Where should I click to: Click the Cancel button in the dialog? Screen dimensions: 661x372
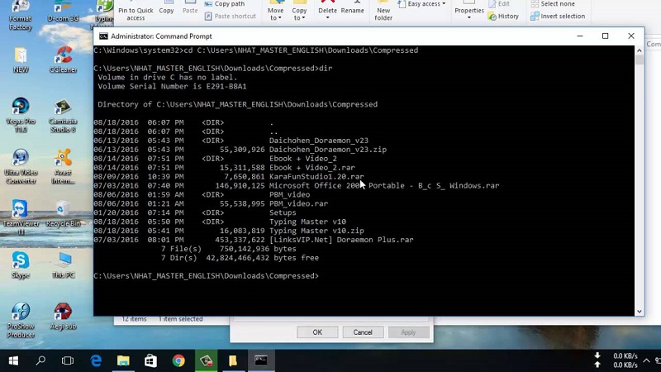coord(363,332)
